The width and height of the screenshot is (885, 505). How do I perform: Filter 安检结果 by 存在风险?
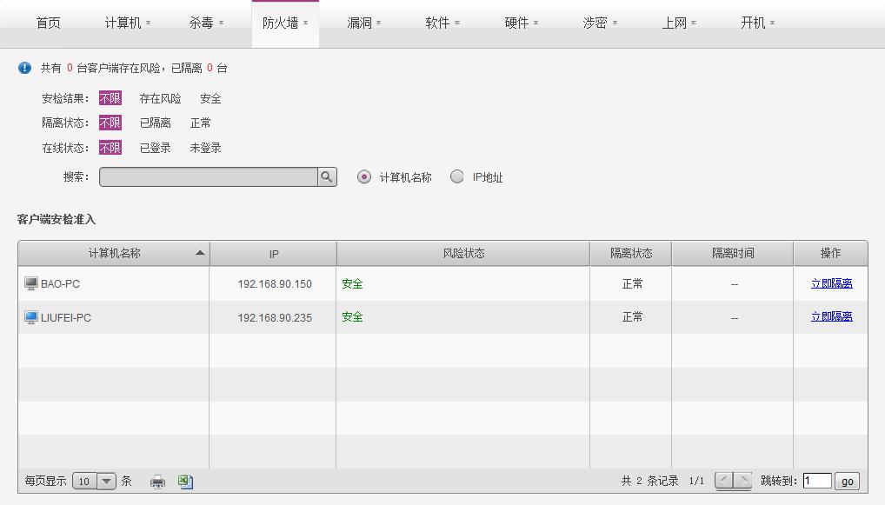coord(160,99)
